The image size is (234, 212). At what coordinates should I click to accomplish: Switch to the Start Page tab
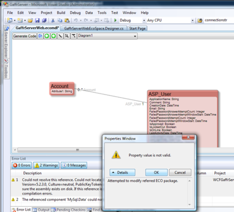tap(137, 28)
